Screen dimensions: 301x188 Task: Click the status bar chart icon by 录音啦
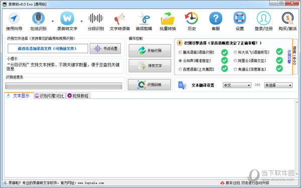[x=5, y=183]
